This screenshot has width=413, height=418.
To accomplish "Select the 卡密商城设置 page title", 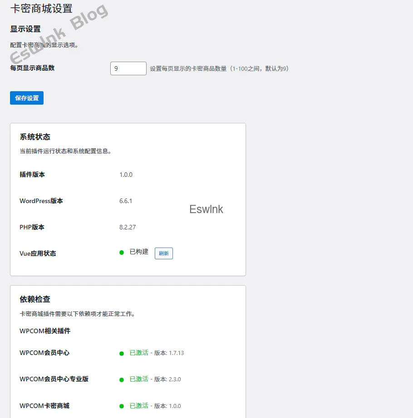I will point(41,9).
